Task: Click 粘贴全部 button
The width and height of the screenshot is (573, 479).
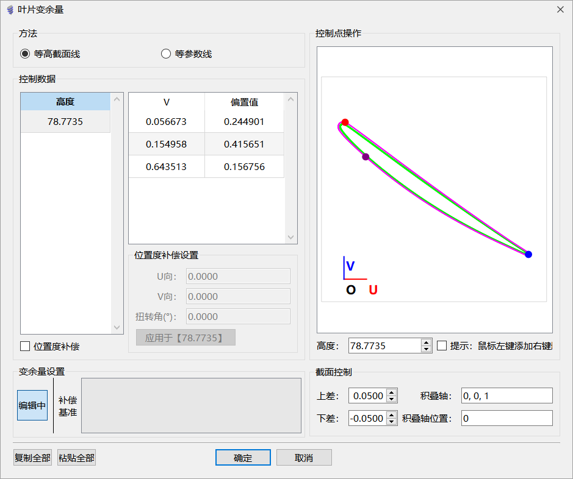Action: pos(76,458)
